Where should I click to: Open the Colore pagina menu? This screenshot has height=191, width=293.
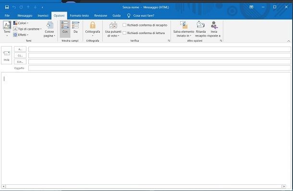tap(49, 29)
